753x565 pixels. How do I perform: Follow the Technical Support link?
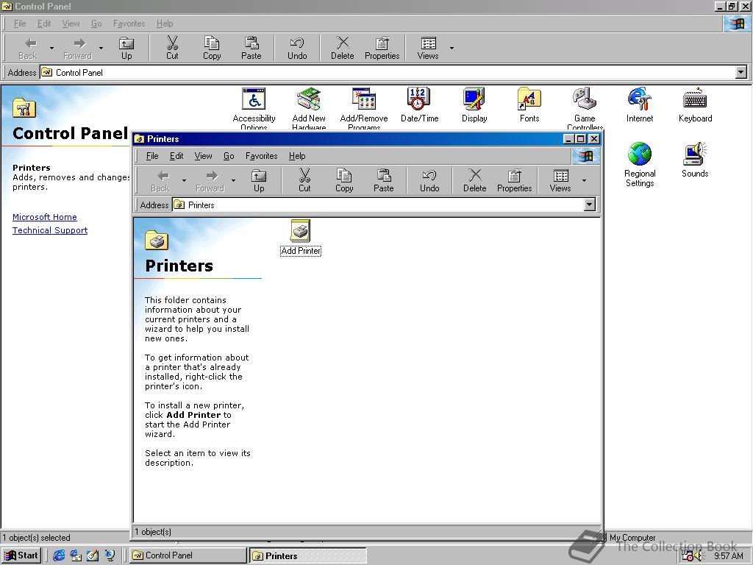pos(50,230)
